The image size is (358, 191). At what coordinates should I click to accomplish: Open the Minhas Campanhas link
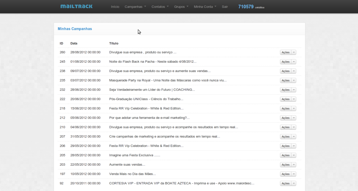pos(75,29)
